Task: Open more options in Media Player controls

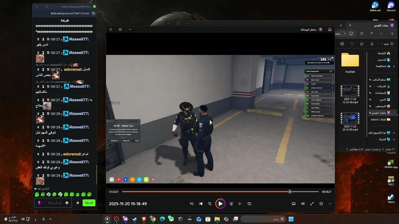Action: [330, 204]
